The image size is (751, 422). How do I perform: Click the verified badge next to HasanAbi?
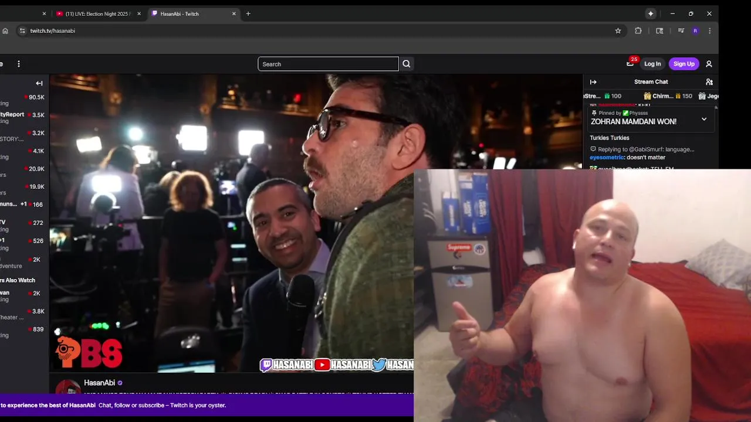(120, 383)
